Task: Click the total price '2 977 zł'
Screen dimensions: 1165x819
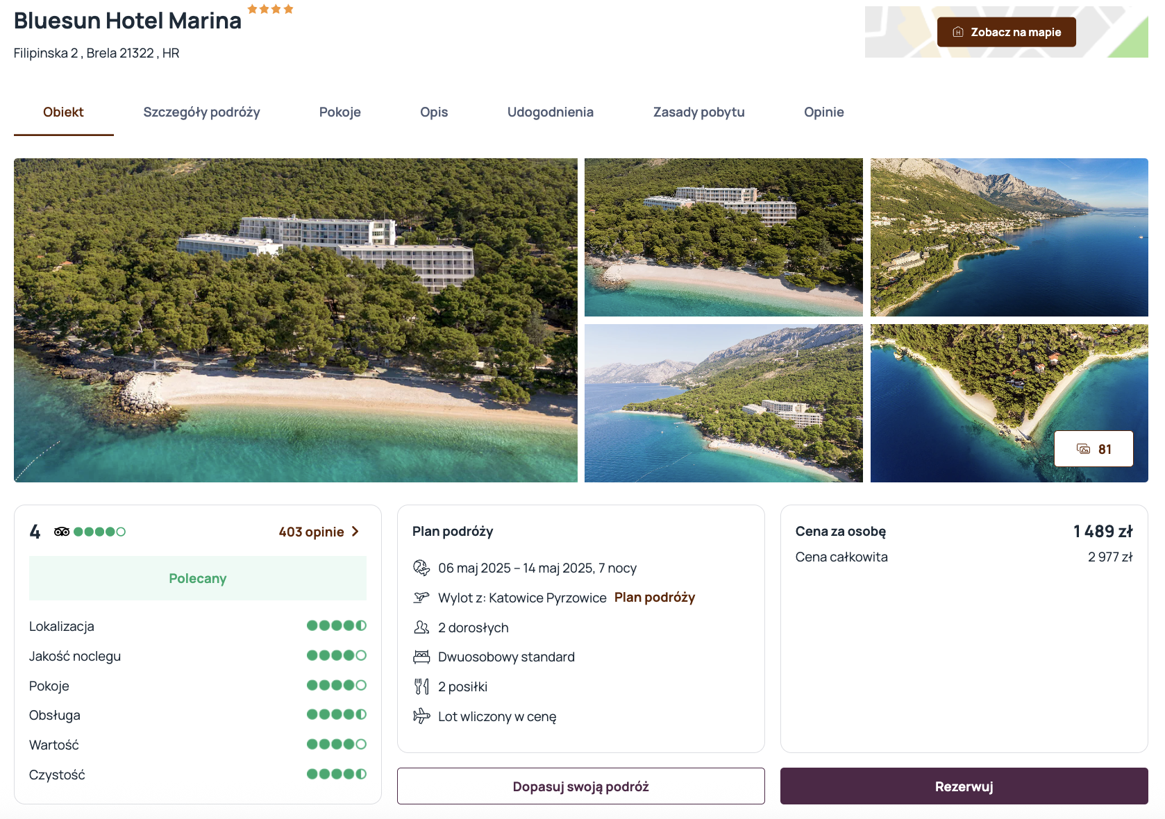Action: [x=1110, y=557]
